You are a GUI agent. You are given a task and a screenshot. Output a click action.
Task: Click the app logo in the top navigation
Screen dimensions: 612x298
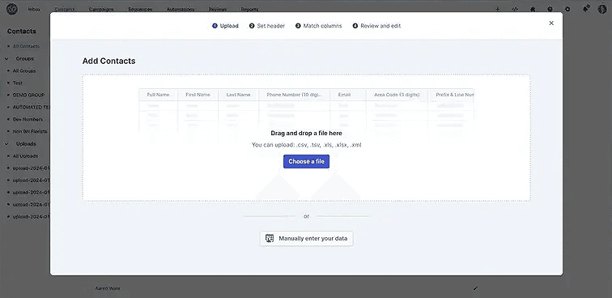[x=11, y=9]
